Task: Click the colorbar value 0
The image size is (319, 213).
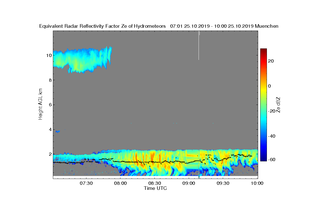Action: coord(270,86)
